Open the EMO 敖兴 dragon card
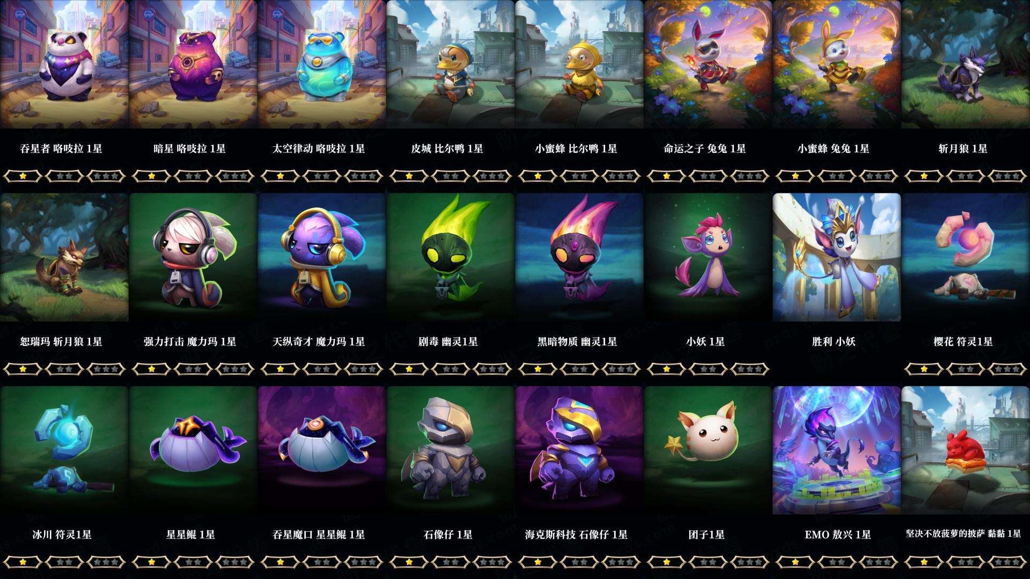 click(x=837, y=450)
